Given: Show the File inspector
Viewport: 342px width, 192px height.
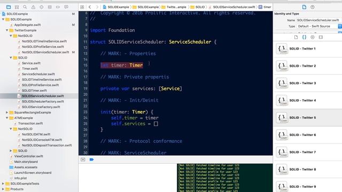Looking at the screenshot, I should 304,7.
